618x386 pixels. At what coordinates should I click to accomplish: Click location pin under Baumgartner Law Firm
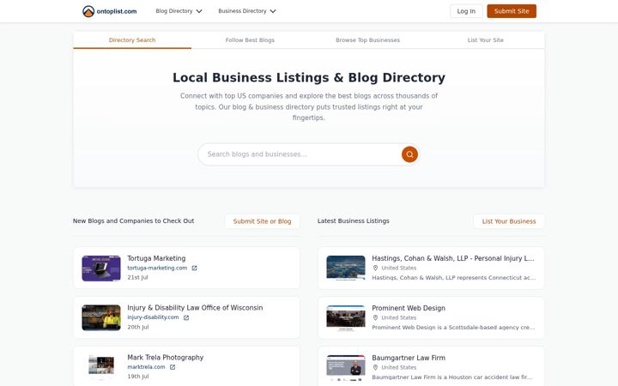375,367
